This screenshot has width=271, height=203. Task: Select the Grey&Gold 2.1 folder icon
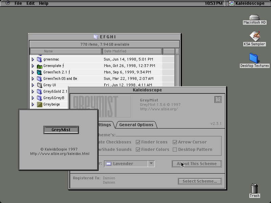click(39, 91)
